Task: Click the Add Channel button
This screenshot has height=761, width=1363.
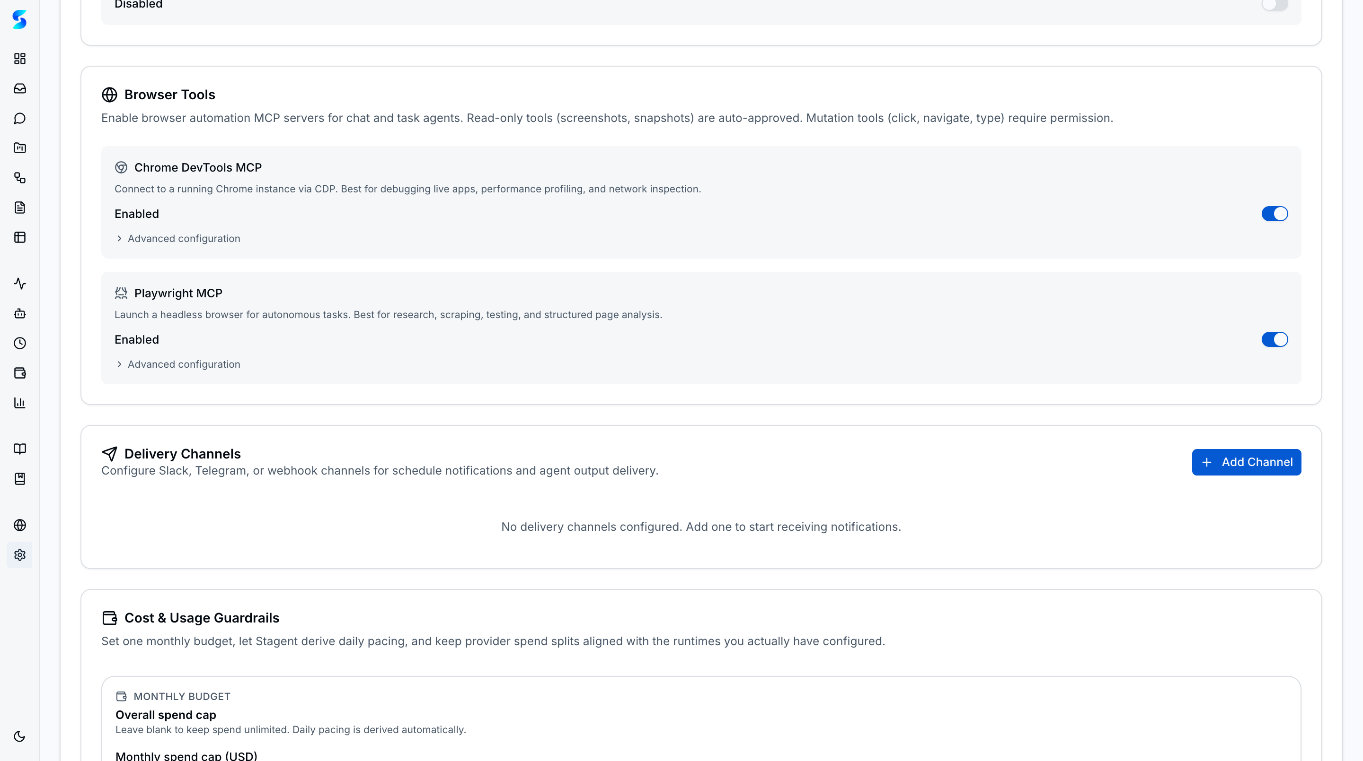Action: [1246, 462]
